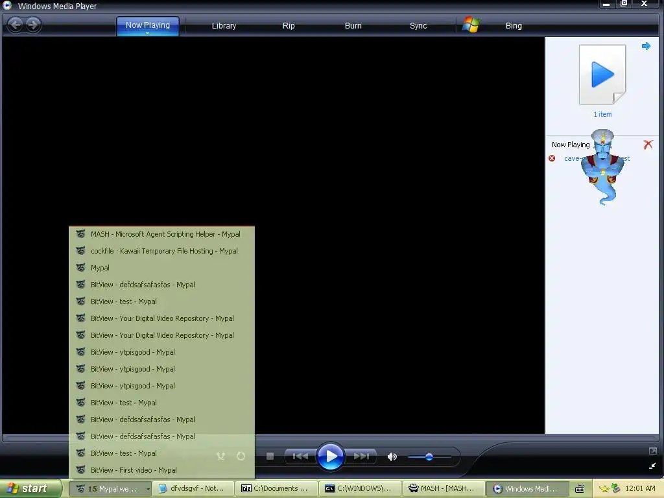Screen dimensions: 664x498
Task: Click raccoon icon beside cockfile entry
Action: point(80,251)
